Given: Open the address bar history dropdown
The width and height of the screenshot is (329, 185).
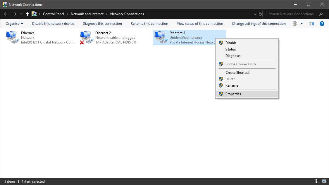Looking at the screenshot, I should (255, 14).
